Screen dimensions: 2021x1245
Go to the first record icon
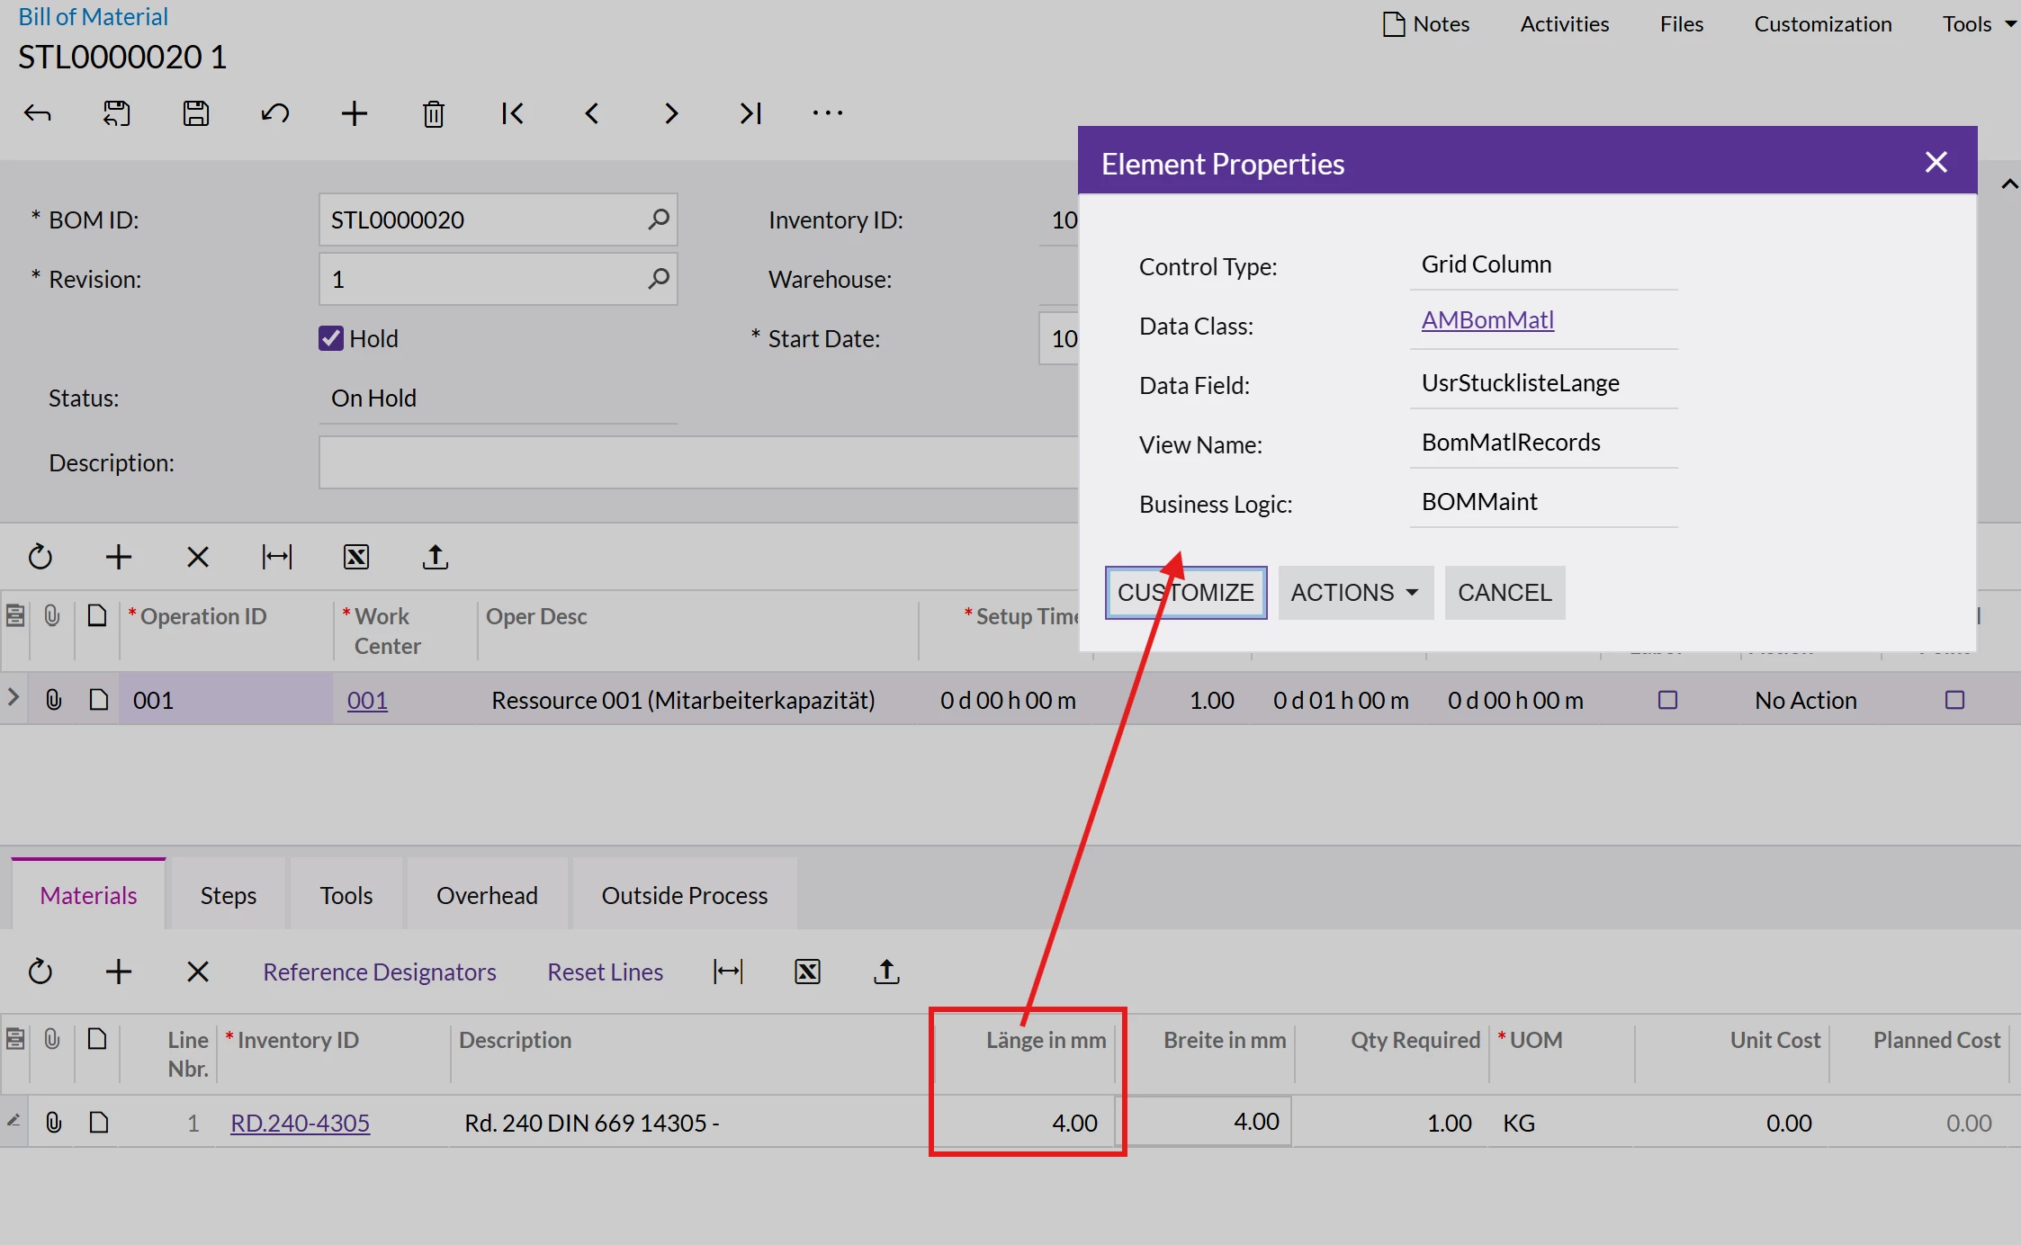click(x=513, y=113)
